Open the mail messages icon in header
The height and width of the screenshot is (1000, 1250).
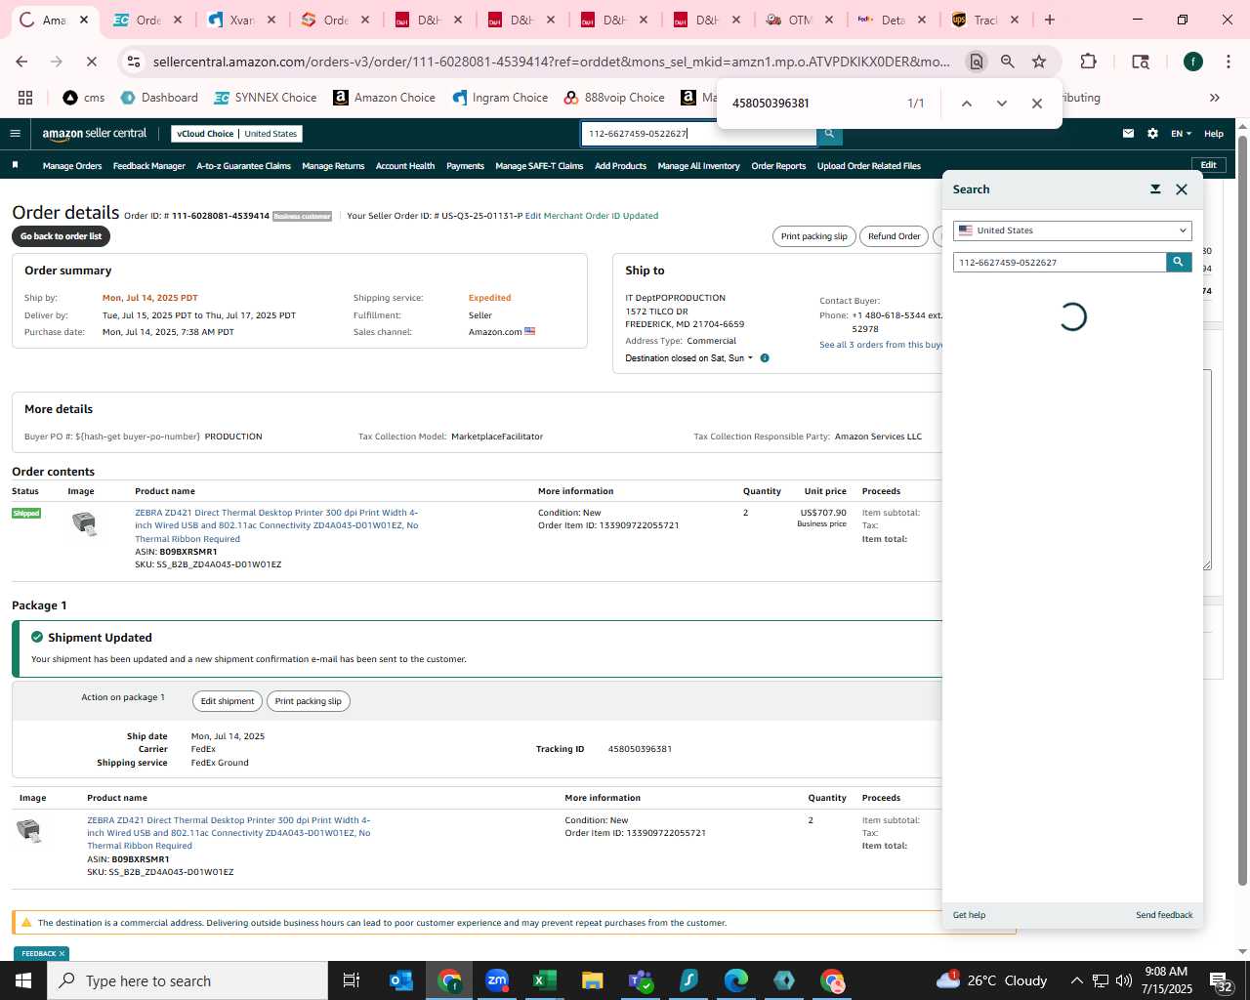point(1128,134)
